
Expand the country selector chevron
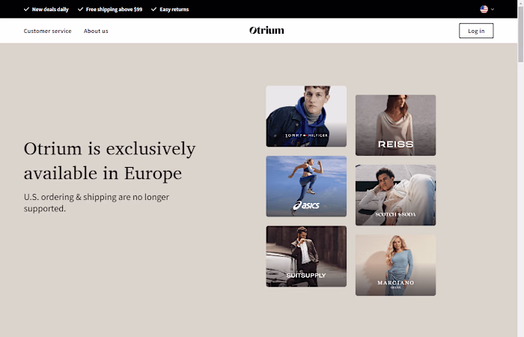coord(493,9)
